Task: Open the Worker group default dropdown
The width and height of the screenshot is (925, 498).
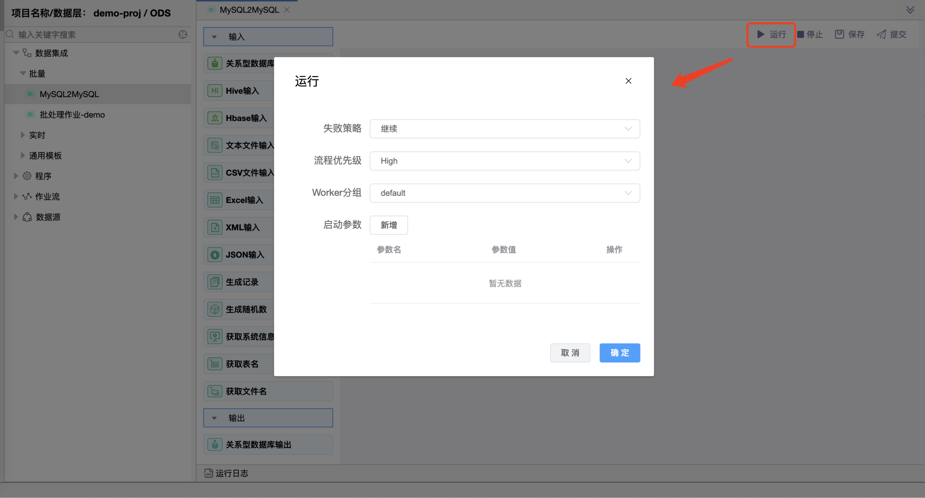Action: 505,193
